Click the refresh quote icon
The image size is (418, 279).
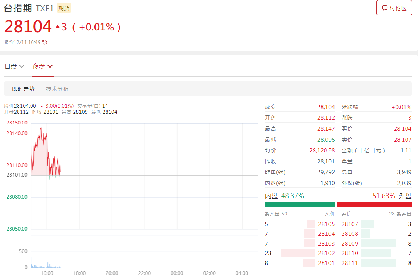(x=45, y=42)
